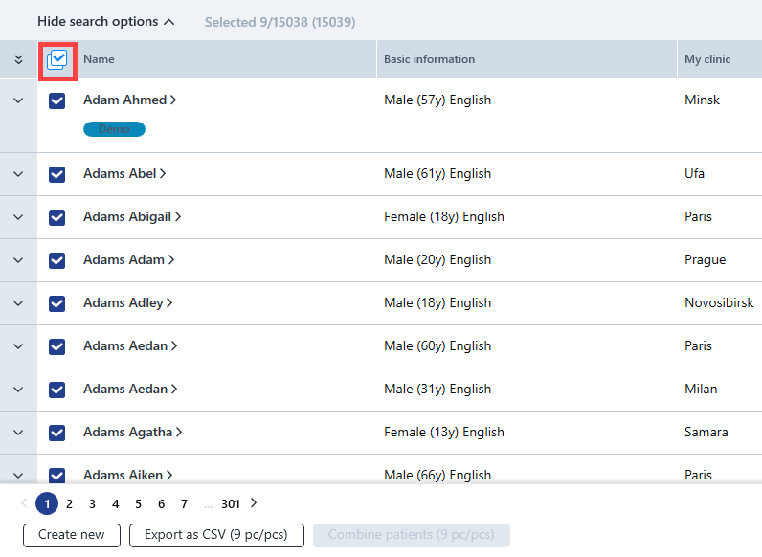This screenshot has height=557, width=762.
Task: Open Adams Abel patient record
Action: pos(124,173)
